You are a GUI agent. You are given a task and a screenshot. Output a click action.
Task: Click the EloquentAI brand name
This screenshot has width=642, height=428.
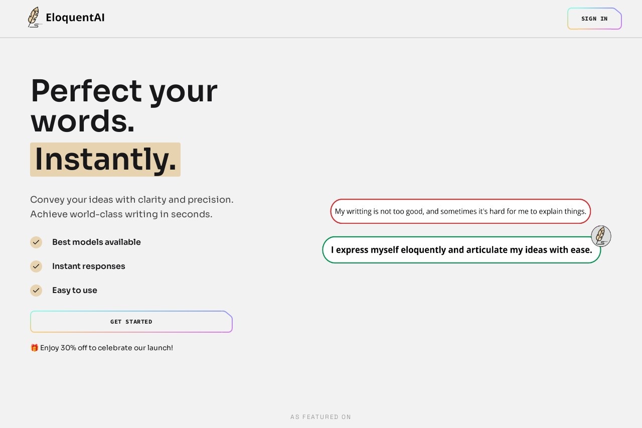pos(75,18)
